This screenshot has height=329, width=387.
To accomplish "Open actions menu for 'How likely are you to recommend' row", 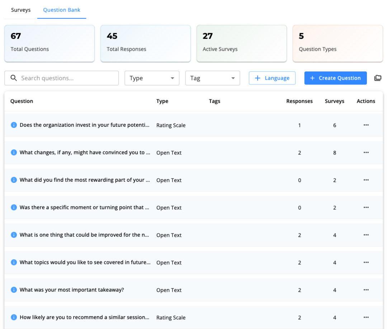I will [366, 318].
